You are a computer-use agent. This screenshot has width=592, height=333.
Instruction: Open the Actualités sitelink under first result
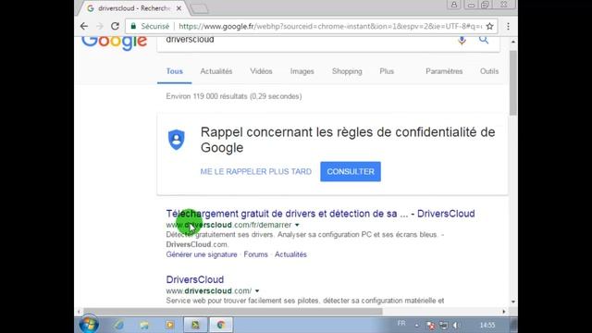(x=290, y=254)
